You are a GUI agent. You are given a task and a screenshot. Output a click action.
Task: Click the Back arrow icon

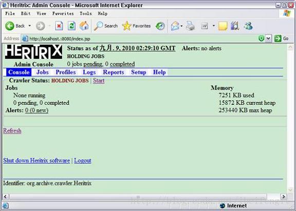coord(10,26)
